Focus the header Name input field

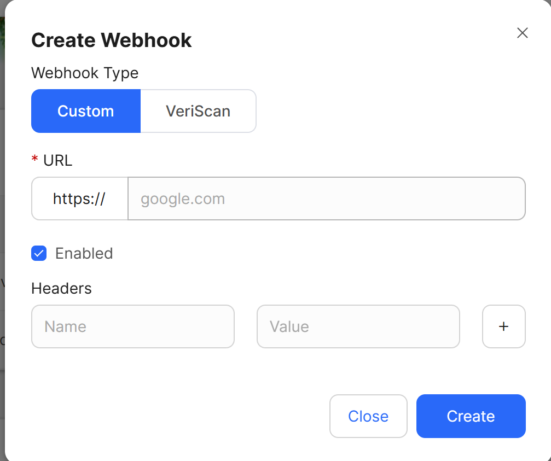(x=132, y=326)
